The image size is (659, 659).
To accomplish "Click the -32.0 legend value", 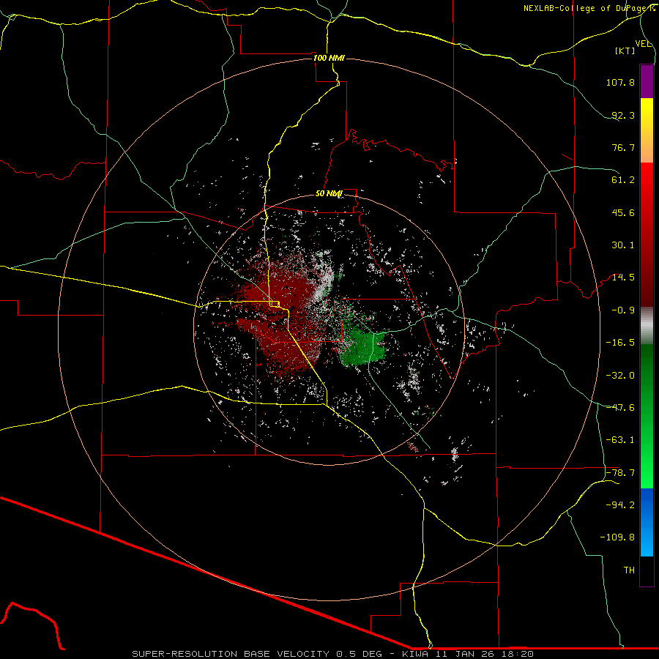I will point(620,376).
